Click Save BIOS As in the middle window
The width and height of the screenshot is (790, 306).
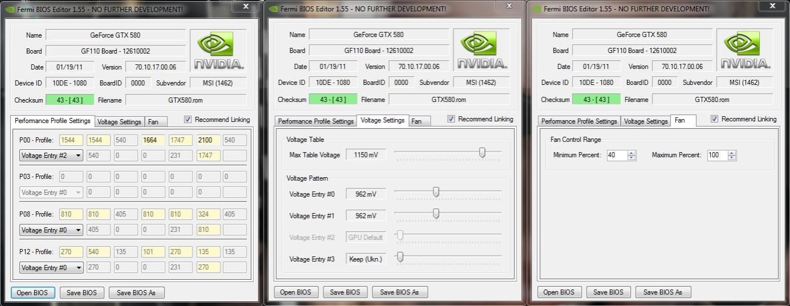point(399,292)
